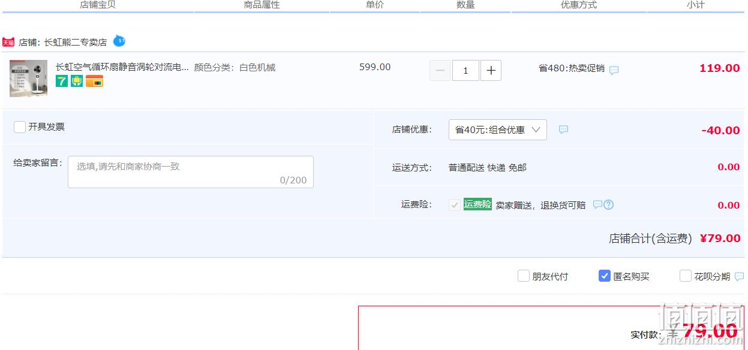Click the Tmall logo beside the shop name
Screen dimensions: 748x350
click(8, 42)
